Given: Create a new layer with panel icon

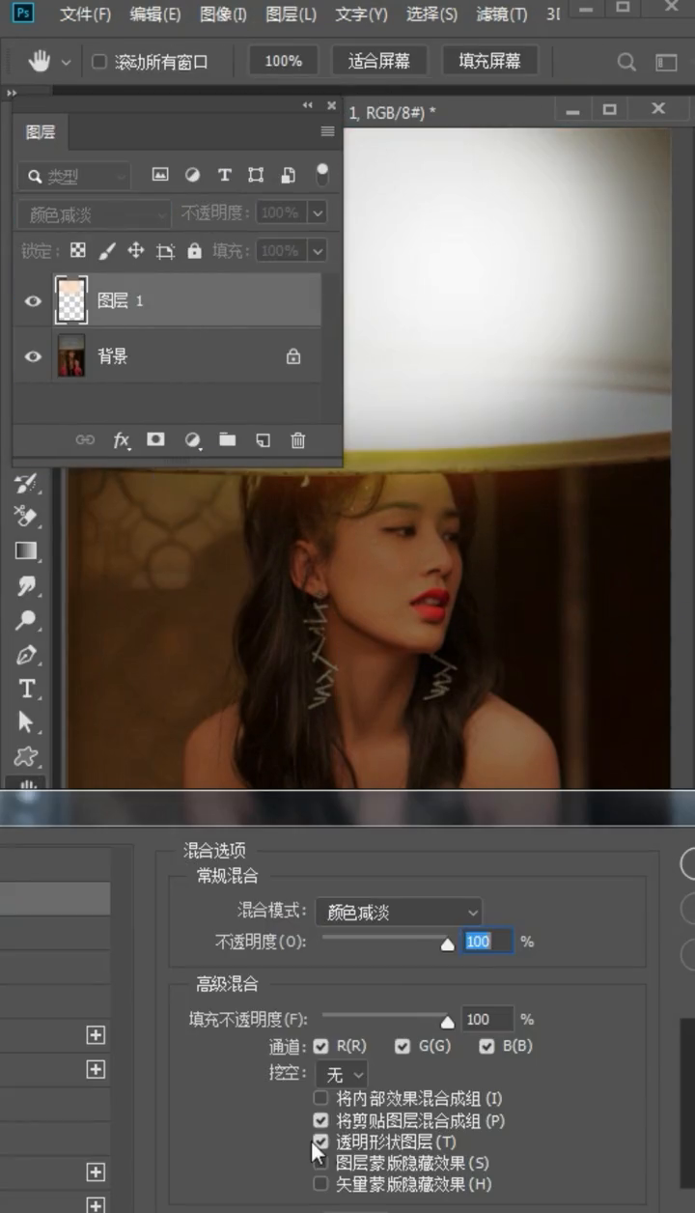Looking at the screenshot, I should coord(263,440).
